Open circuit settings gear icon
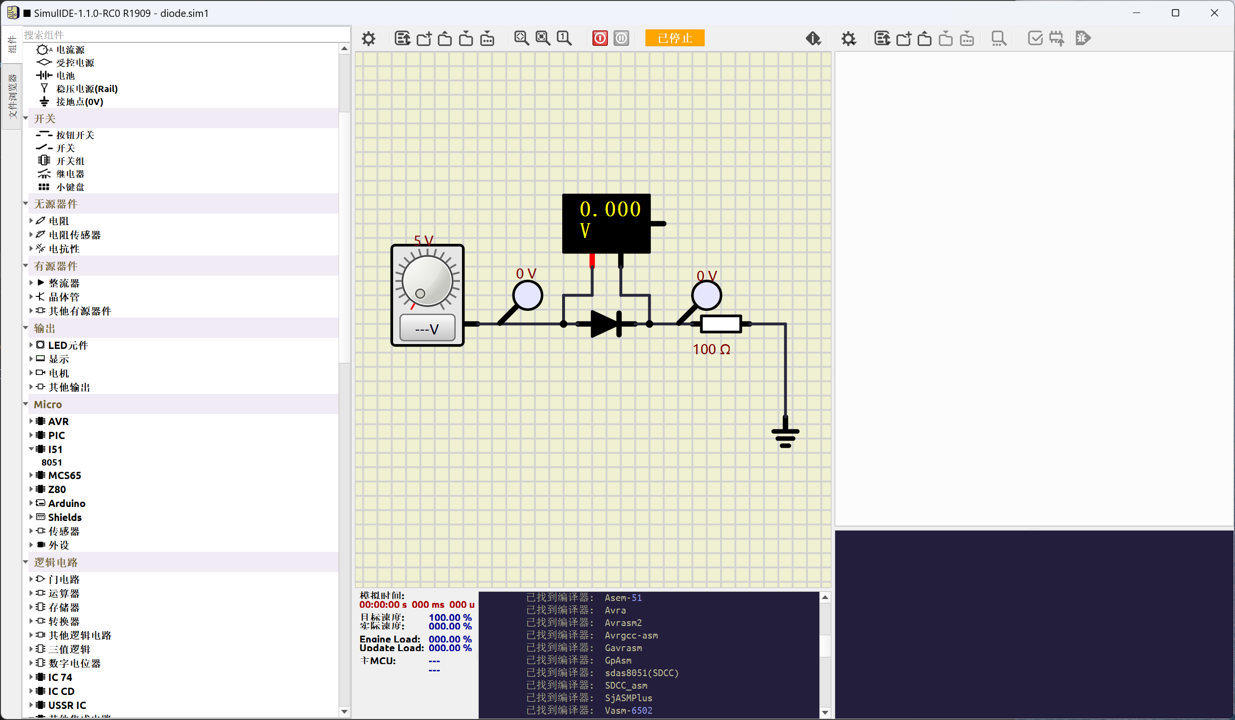Screen dimensions: 1235x720 [368, 38]
